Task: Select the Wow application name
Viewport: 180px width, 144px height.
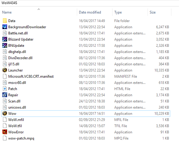Action: point(12,113)
